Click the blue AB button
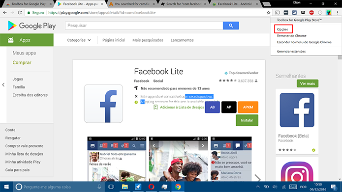Viewport: 342px width, 192px height. click(x=212, y=107)
